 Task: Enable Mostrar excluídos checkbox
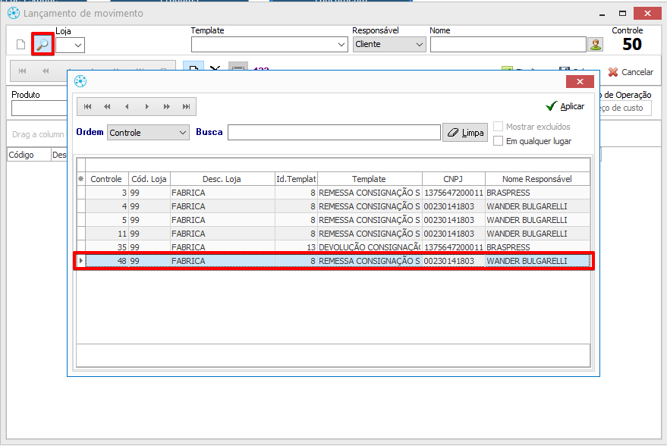pyautogui.click(x=498, y=127)
